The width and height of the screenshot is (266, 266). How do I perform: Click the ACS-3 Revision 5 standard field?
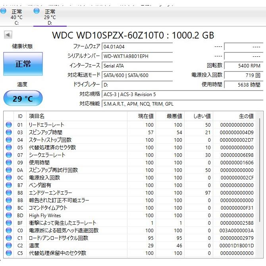(182, 94)
